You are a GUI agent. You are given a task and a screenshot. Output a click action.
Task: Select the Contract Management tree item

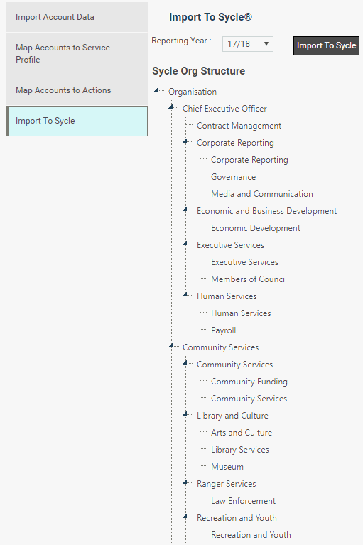[239, 126]
